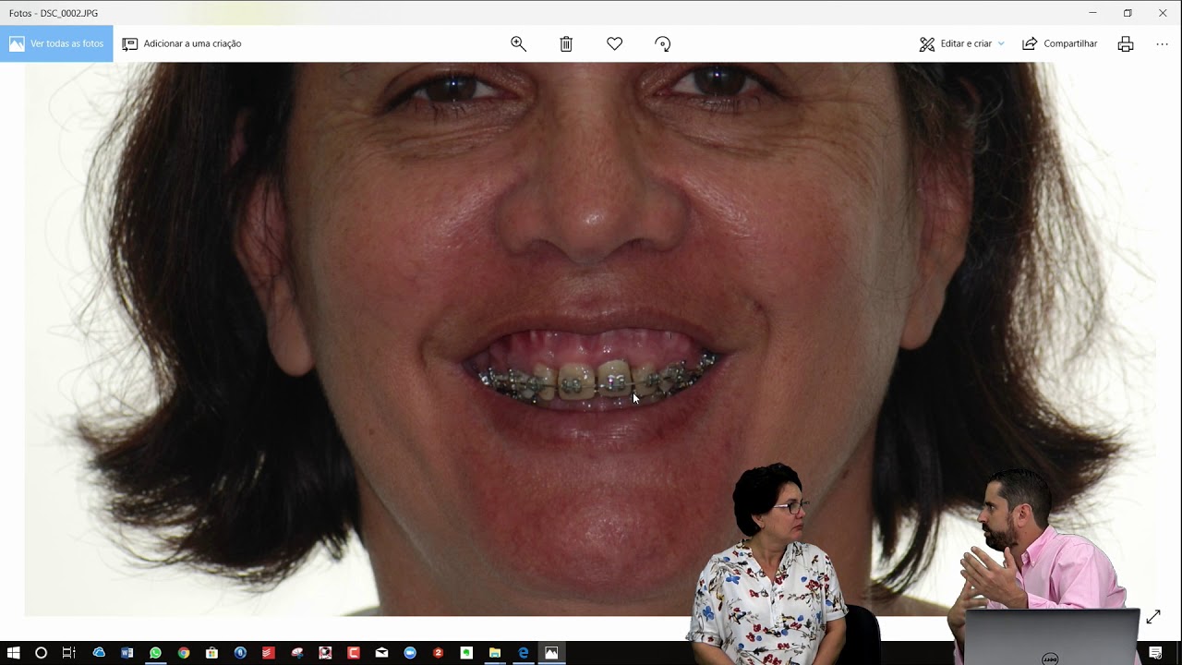Enter full screen with diagonal arrows icon

click(x=1153, y=617)
